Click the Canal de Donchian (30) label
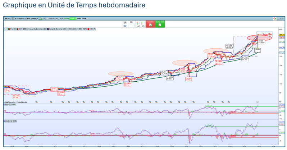 37,29
